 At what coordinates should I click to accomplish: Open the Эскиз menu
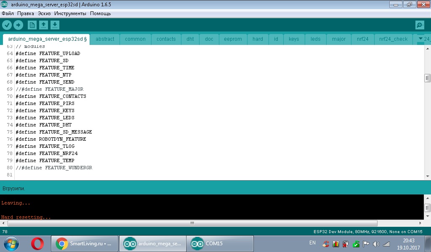coord(44,13)
